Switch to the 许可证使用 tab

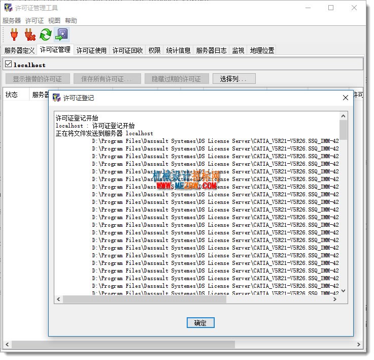point(91,51)
